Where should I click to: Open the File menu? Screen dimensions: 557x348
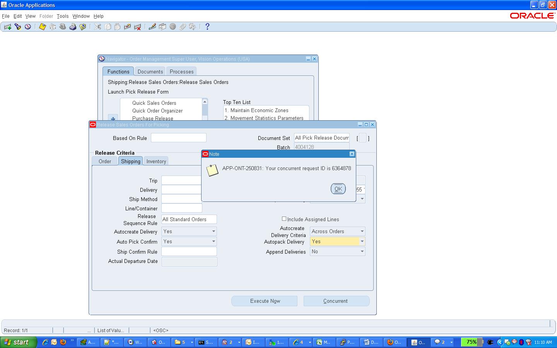6,16
